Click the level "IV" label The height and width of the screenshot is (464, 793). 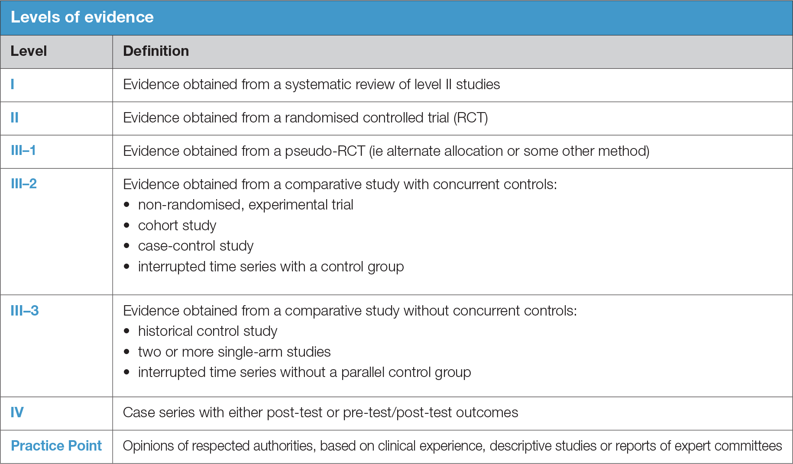17,412
